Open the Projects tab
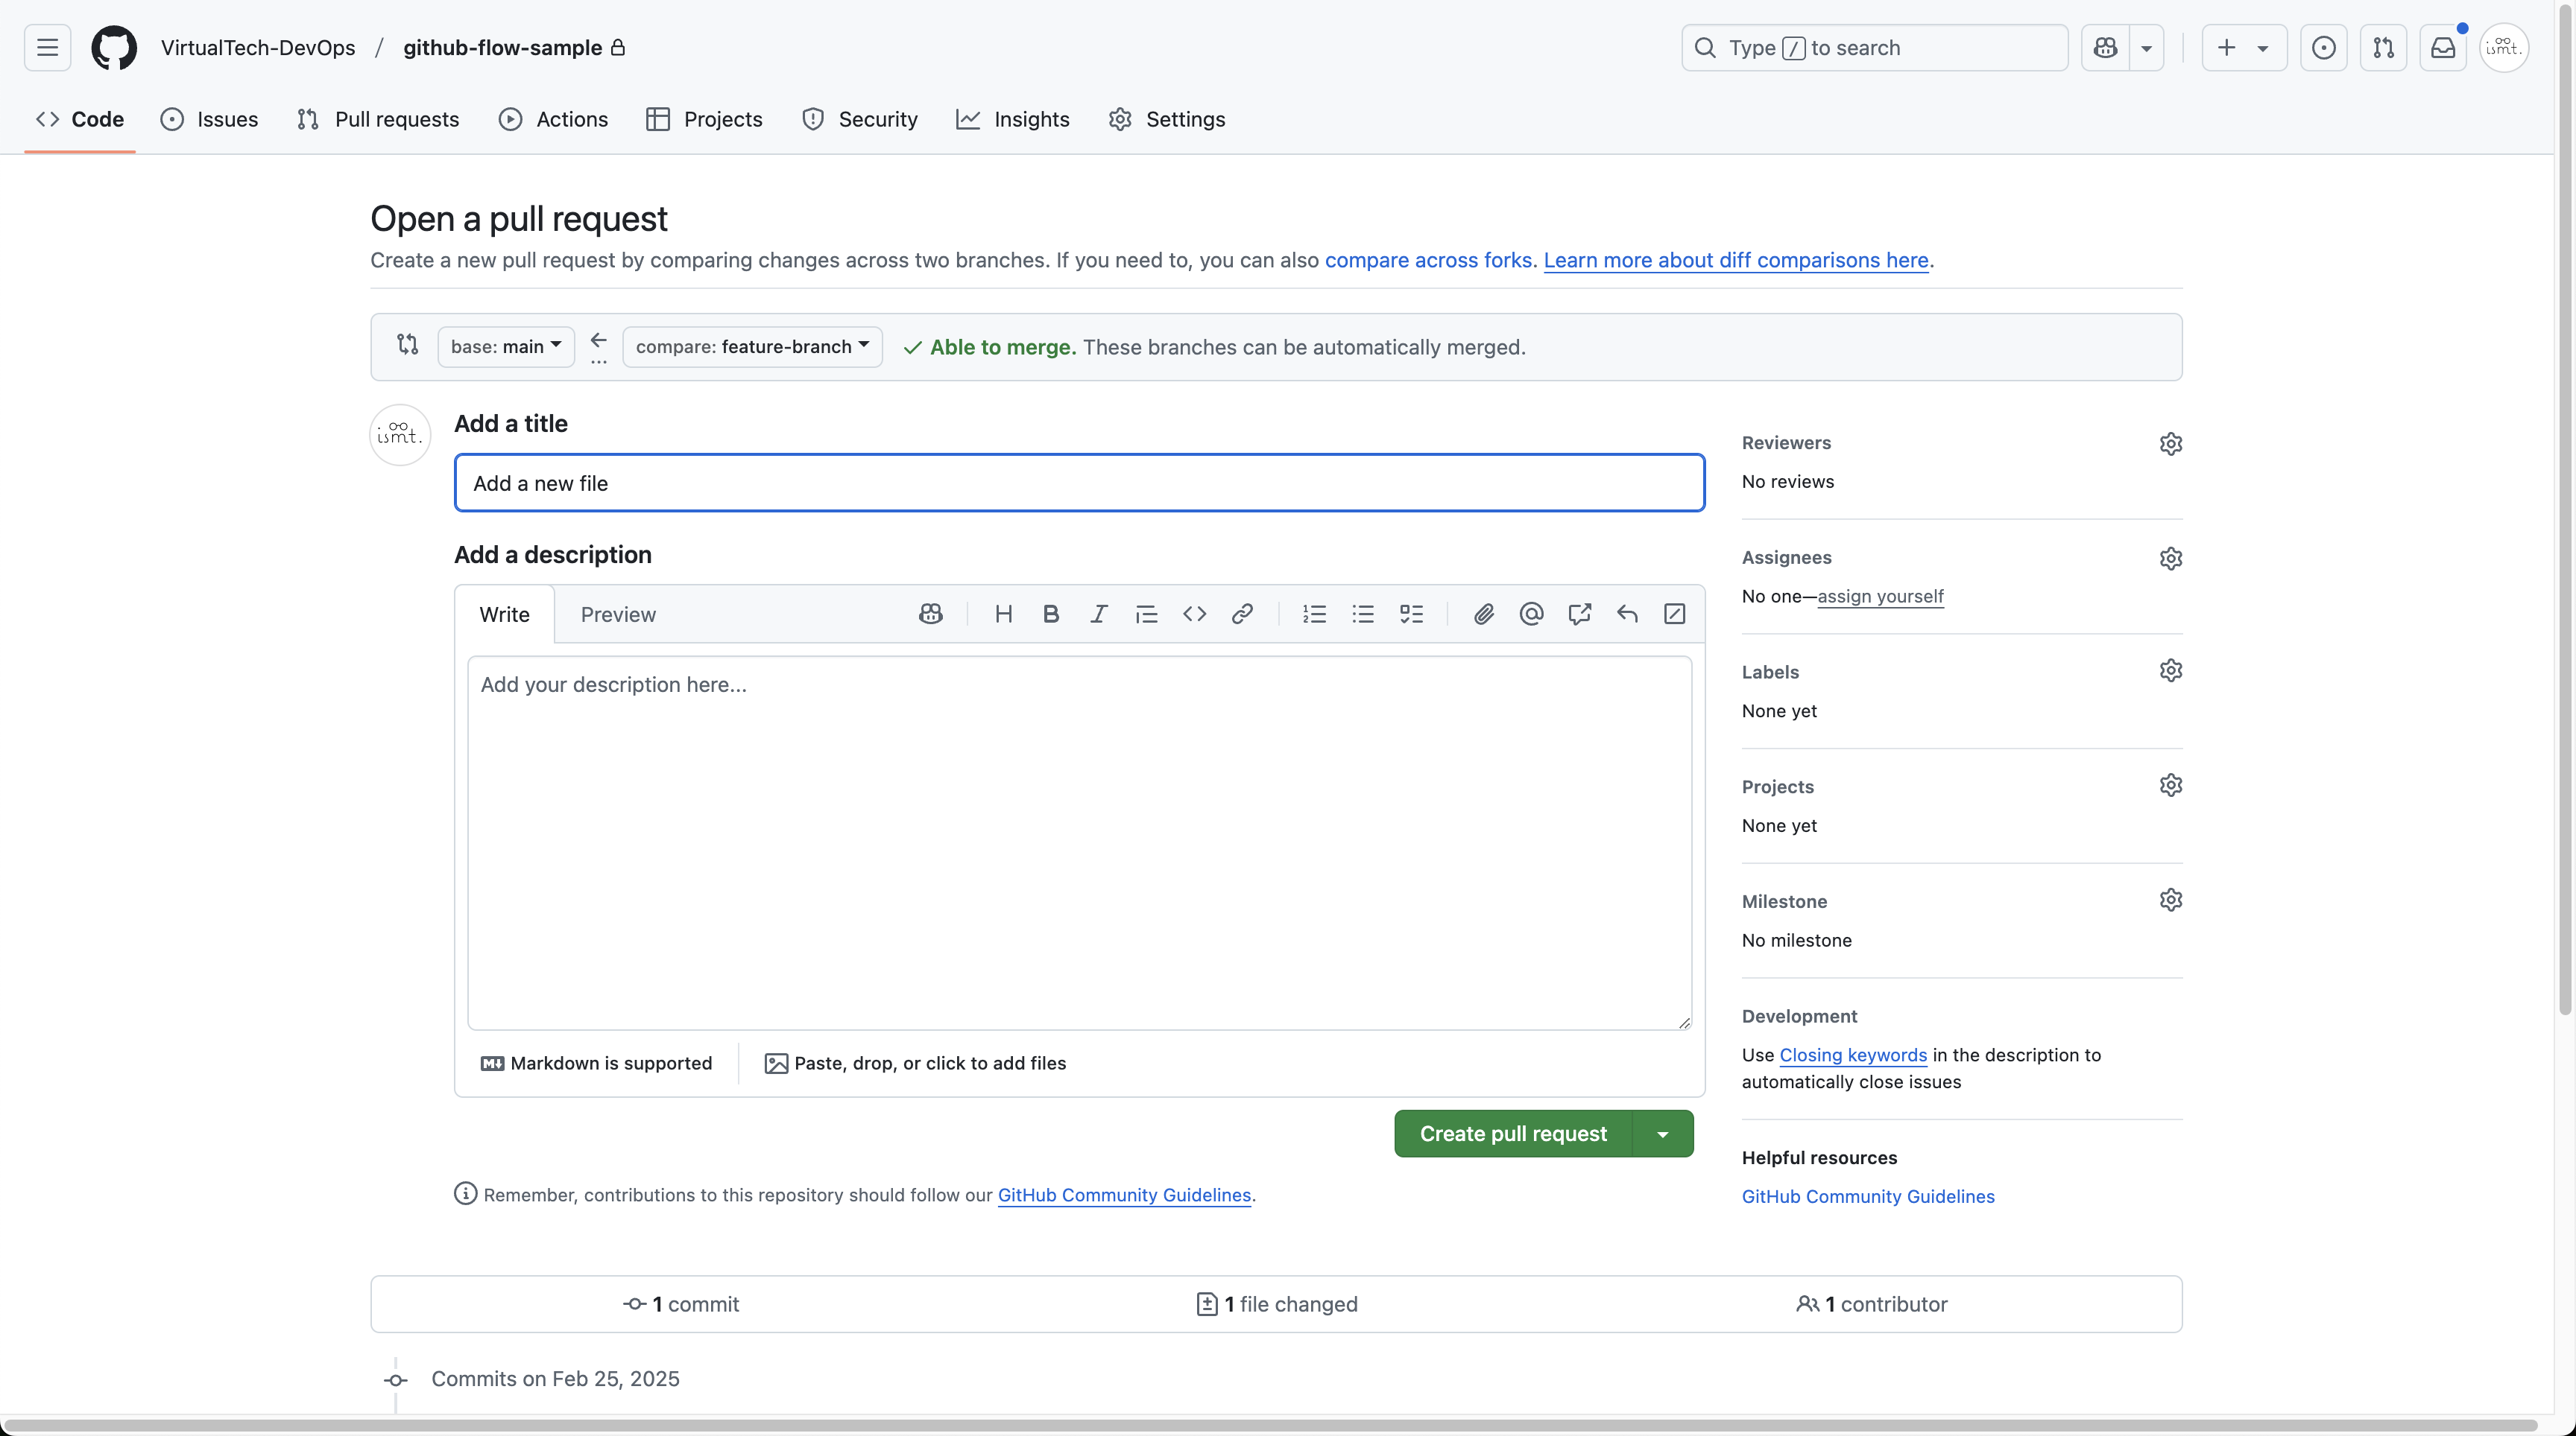This screenshot has height=1436, width=2576. pos(704,119)
